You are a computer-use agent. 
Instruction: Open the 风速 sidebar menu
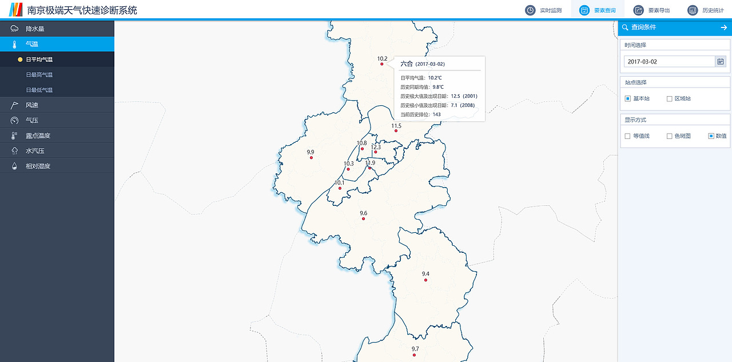pyautogui.click(x=57, y=105)
